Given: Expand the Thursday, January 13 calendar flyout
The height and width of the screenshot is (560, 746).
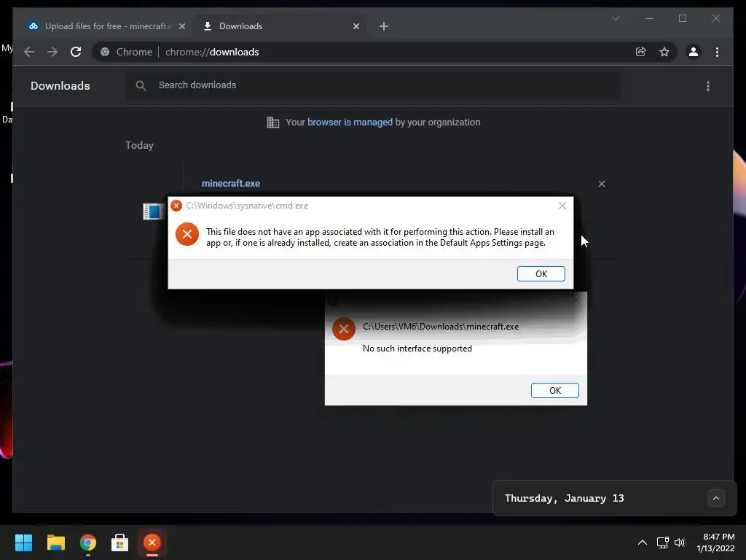Looking at the screenshot, I should coord(715,498).
